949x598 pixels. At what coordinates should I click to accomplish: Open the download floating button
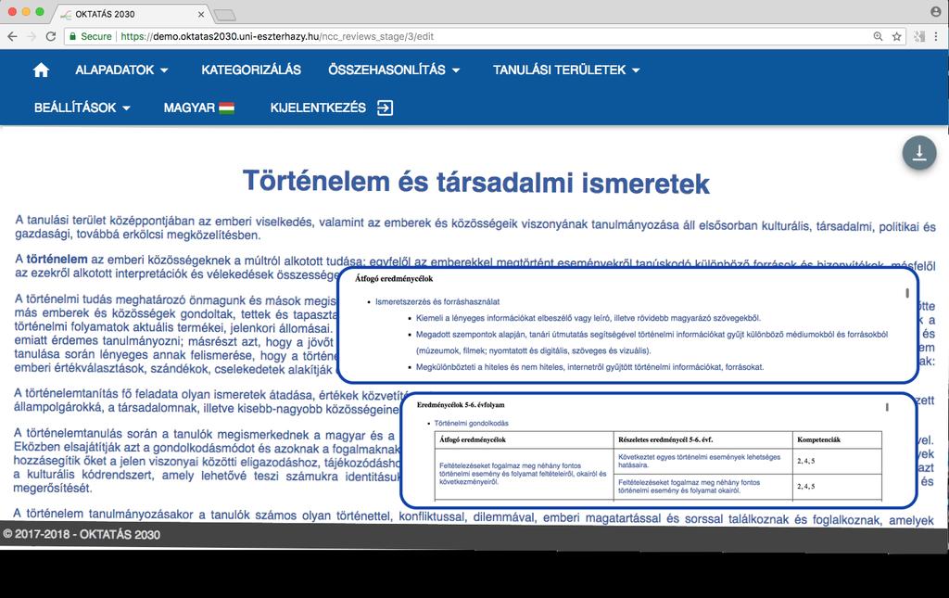919,153
